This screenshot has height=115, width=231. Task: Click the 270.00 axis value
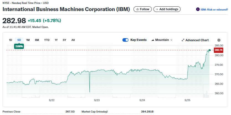(219, 74)
